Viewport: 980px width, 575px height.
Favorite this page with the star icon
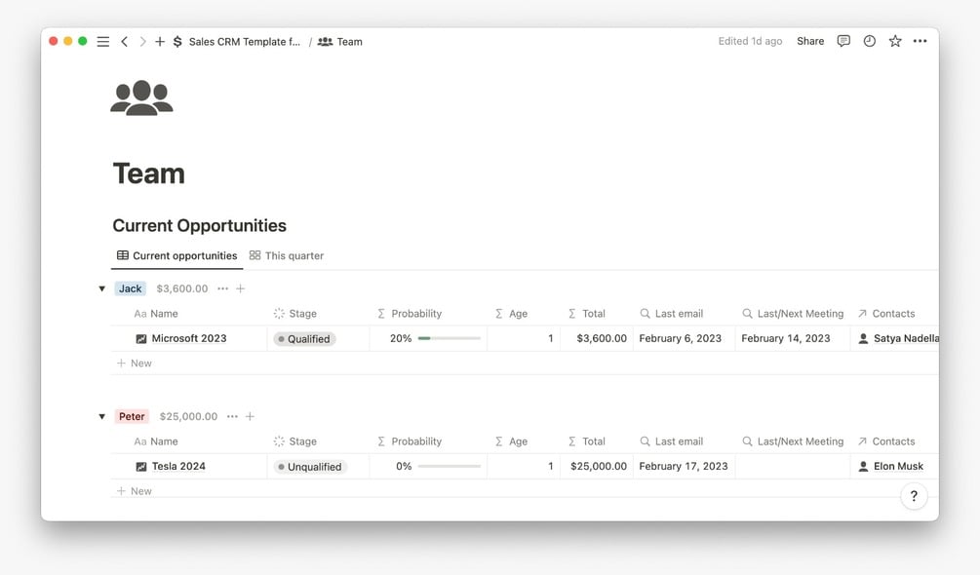tap(895, 41)
